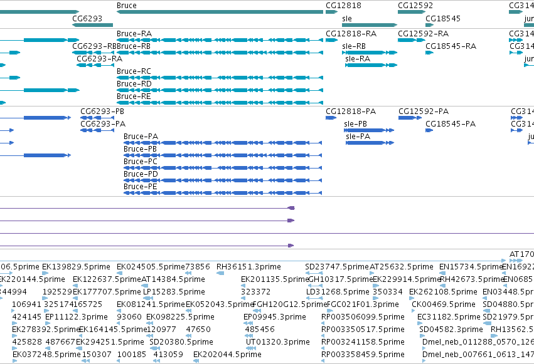This screenshot has height=364, width=534.
Task: Select the EK262108.5prime EST label
Action: [x=443, y=292]
